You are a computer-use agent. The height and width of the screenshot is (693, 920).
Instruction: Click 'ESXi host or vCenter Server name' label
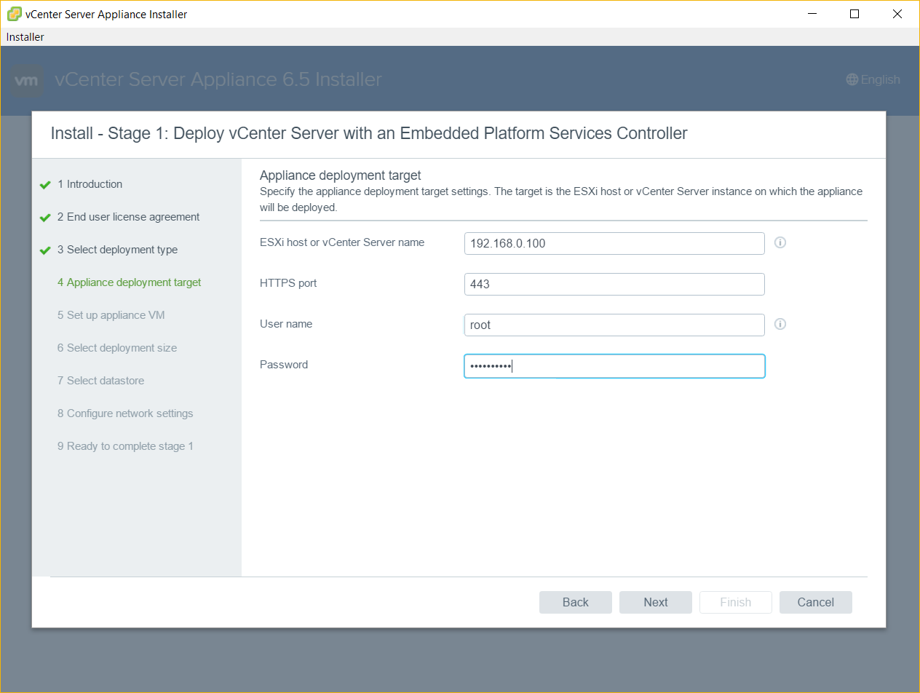[x=342, y=242]
